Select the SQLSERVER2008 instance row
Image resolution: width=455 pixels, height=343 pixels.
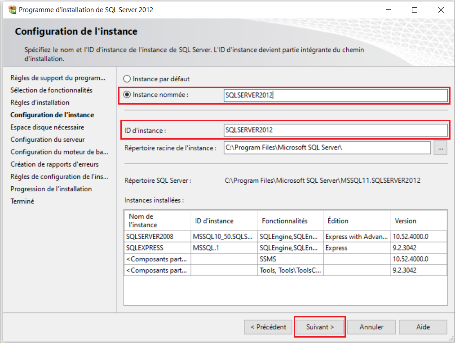pyautogui.click(x=286, y=237)
